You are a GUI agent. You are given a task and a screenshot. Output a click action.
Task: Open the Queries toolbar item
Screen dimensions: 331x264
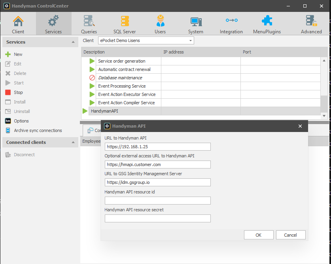(89, 24)
